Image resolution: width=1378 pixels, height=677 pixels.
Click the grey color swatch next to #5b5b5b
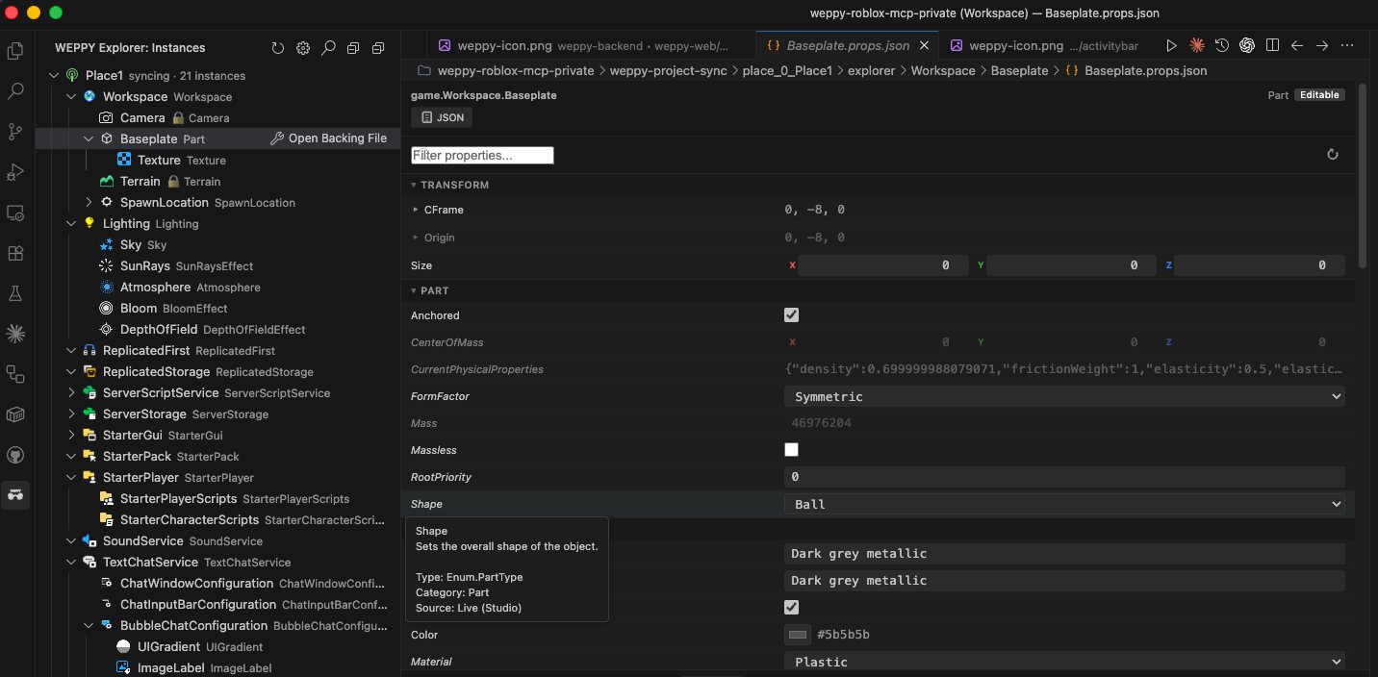797,634
